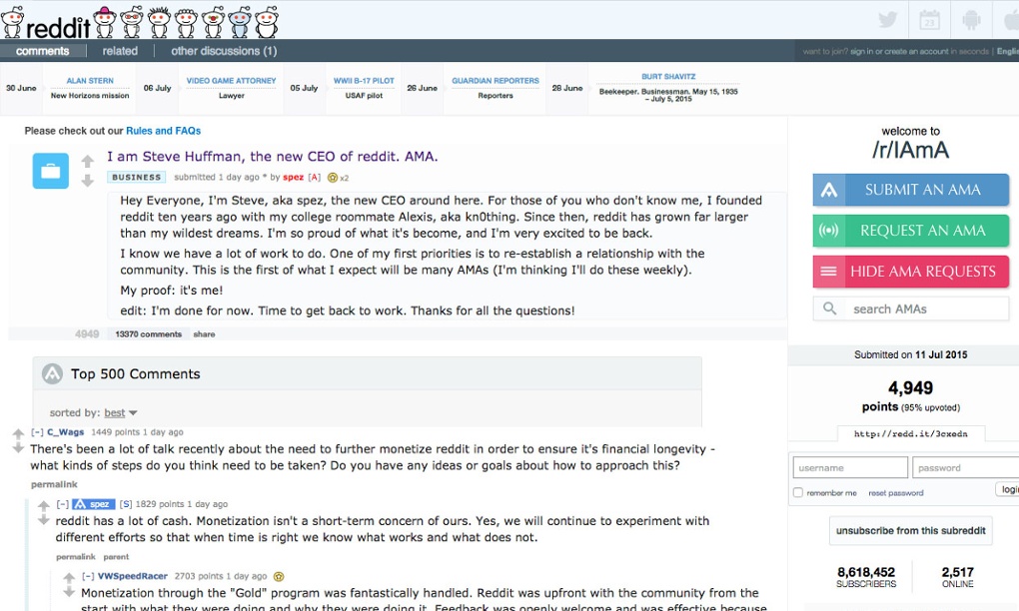
Task: Focus the password input field
Action: [966, 467]
